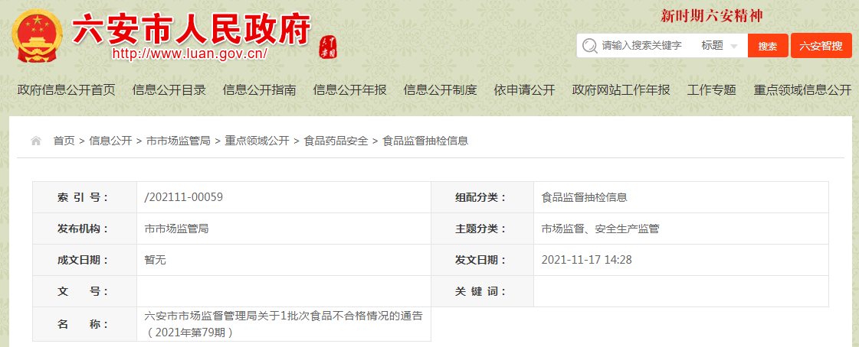The width and height of the screenshot is (859, 347).
Task: Click the 关键词 label cell
Action: pyautogui.click(x=482, y=291)
